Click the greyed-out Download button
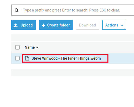 [x=87, y=25]
